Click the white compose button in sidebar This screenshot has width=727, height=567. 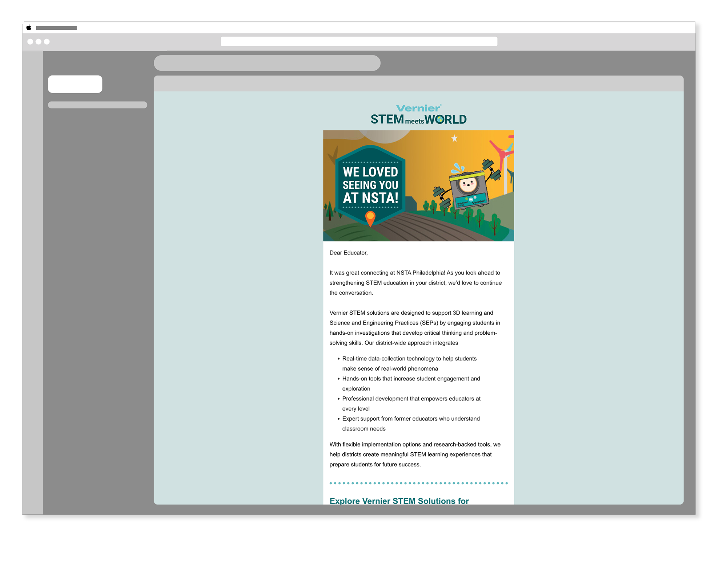[x=75, y=84]
